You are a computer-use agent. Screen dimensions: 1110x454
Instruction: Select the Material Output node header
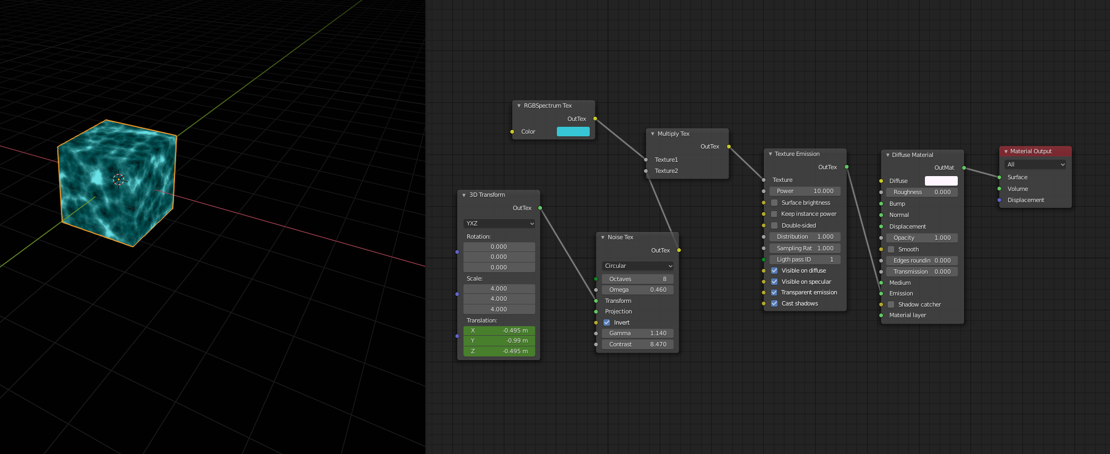pos(1035,151)
